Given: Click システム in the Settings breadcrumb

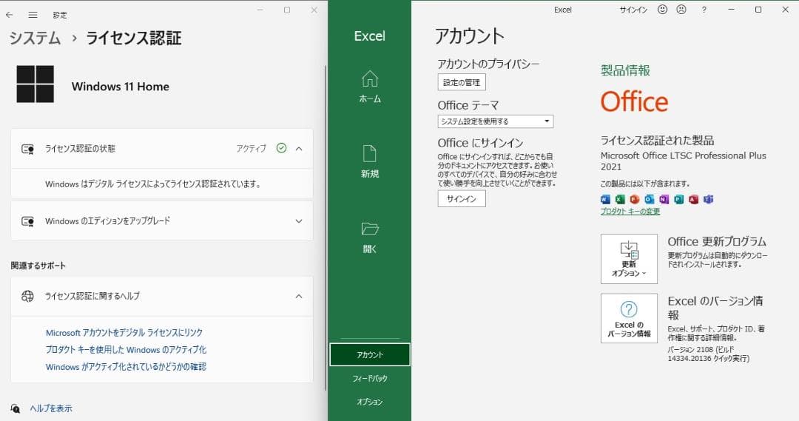Looking at the screenshot, I should (35, 38).
